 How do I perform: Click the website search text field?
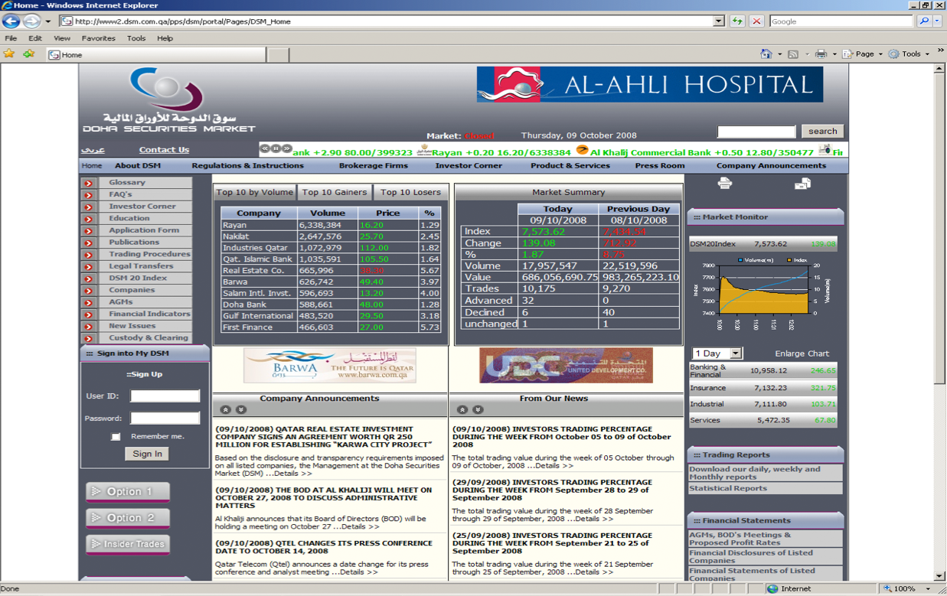pyautogui.click(x=756, y=132)
